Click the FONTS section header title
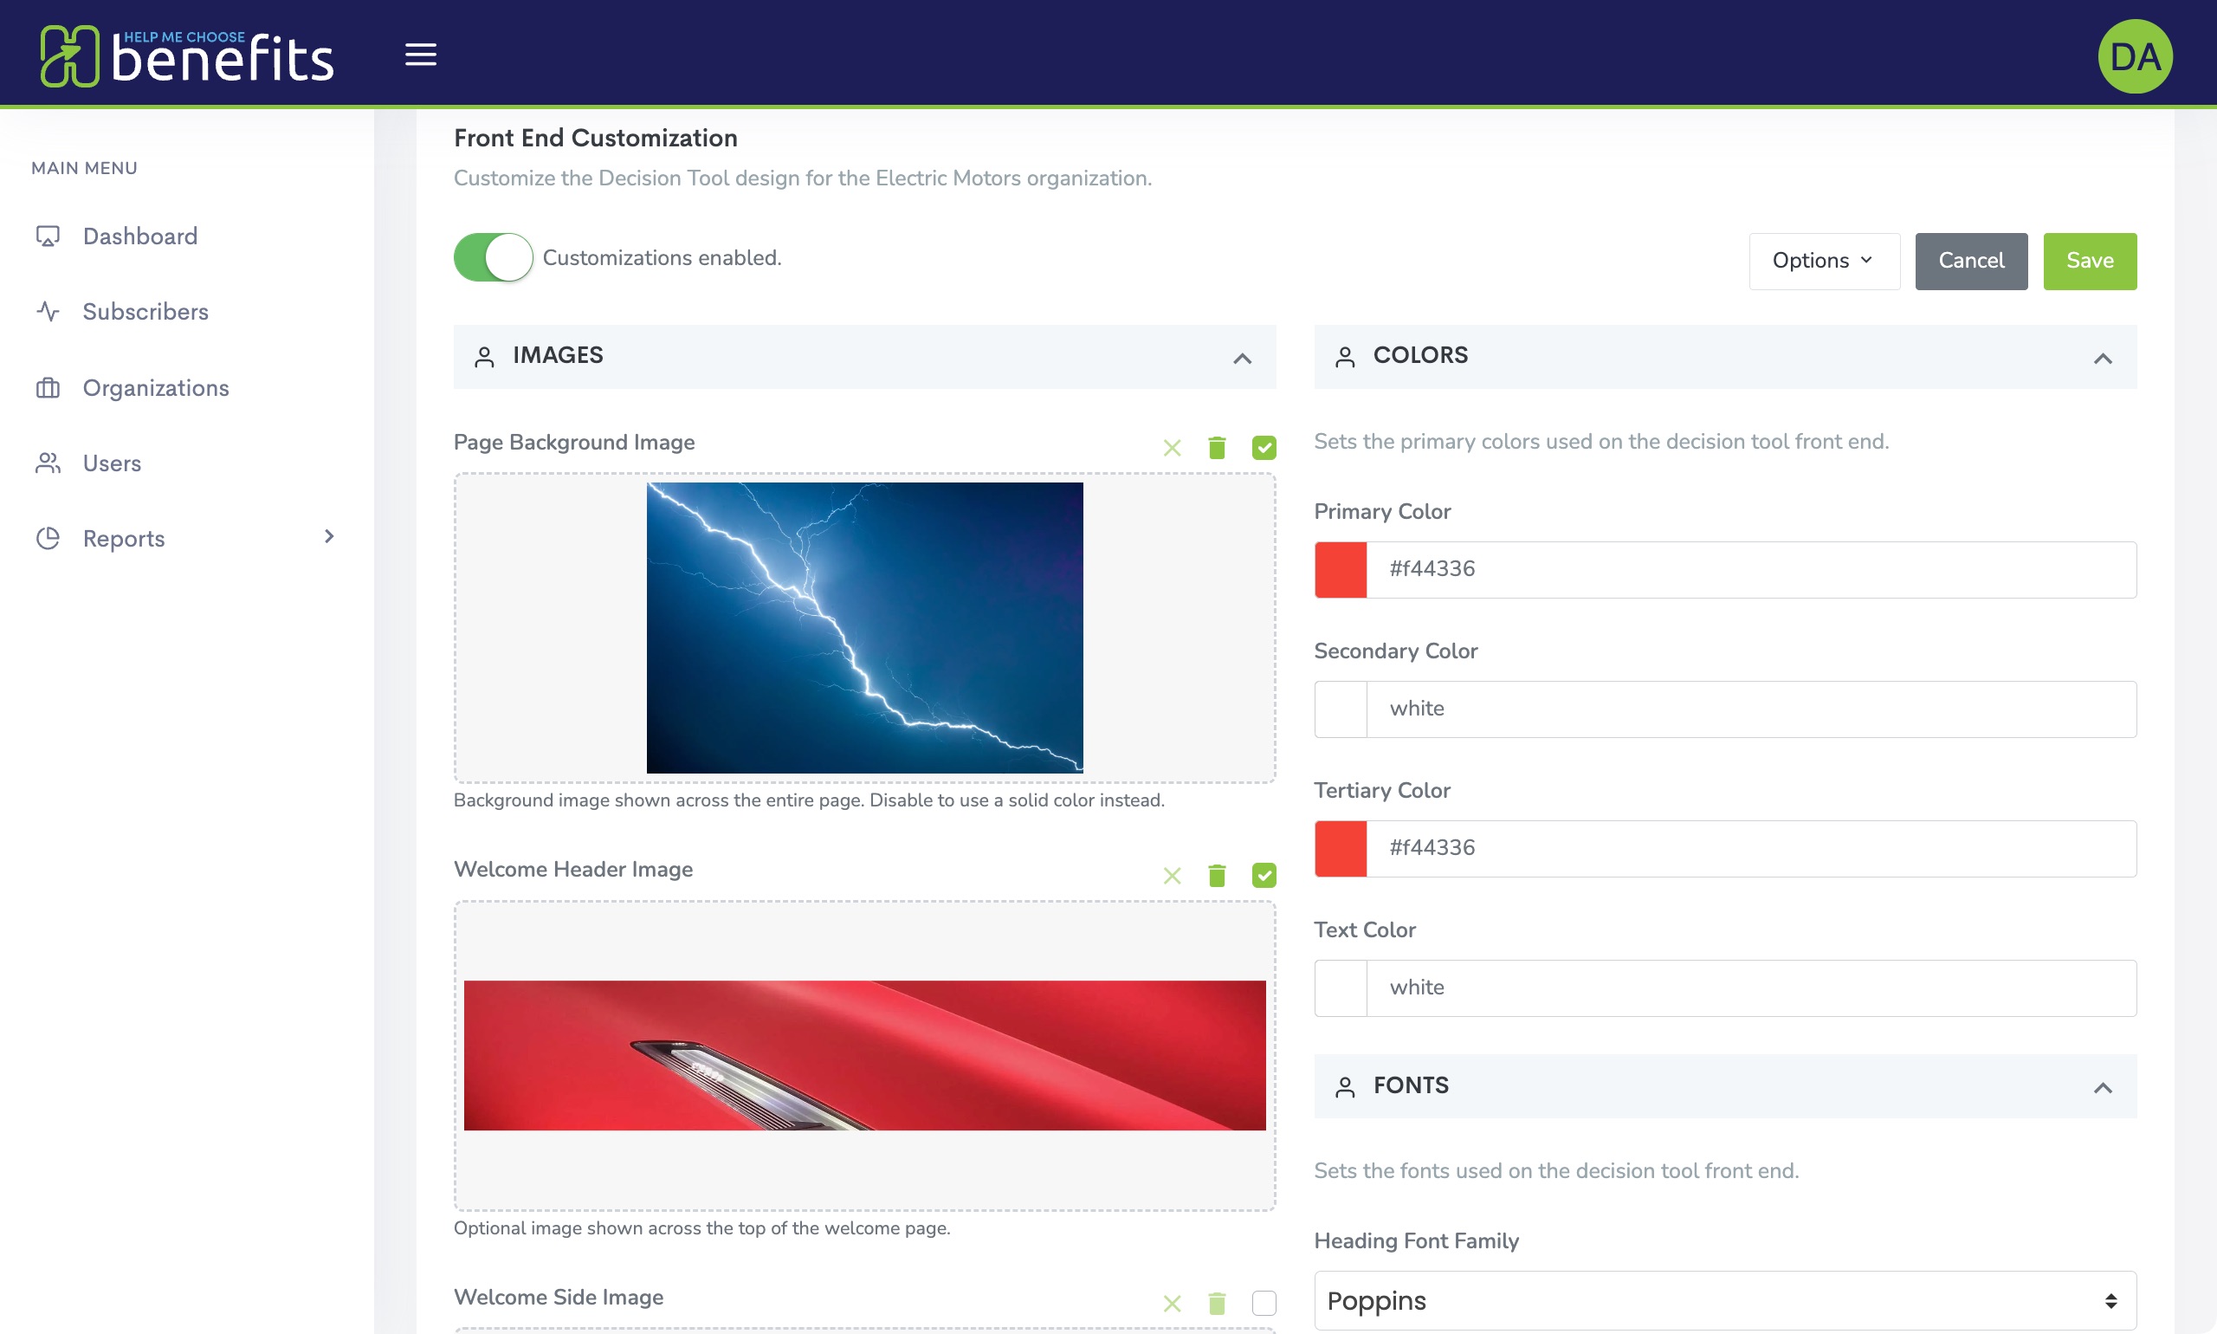 pyautogui.click(x=1411, y=1085)
